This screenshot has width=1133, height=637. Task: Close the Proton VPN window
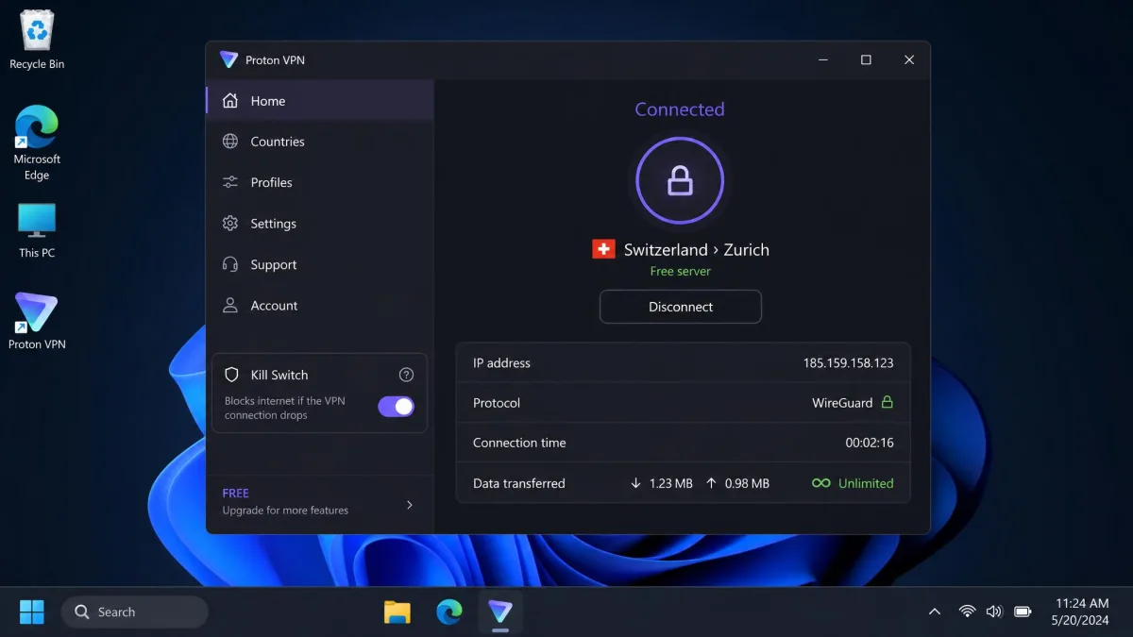[x=909, y=59]
